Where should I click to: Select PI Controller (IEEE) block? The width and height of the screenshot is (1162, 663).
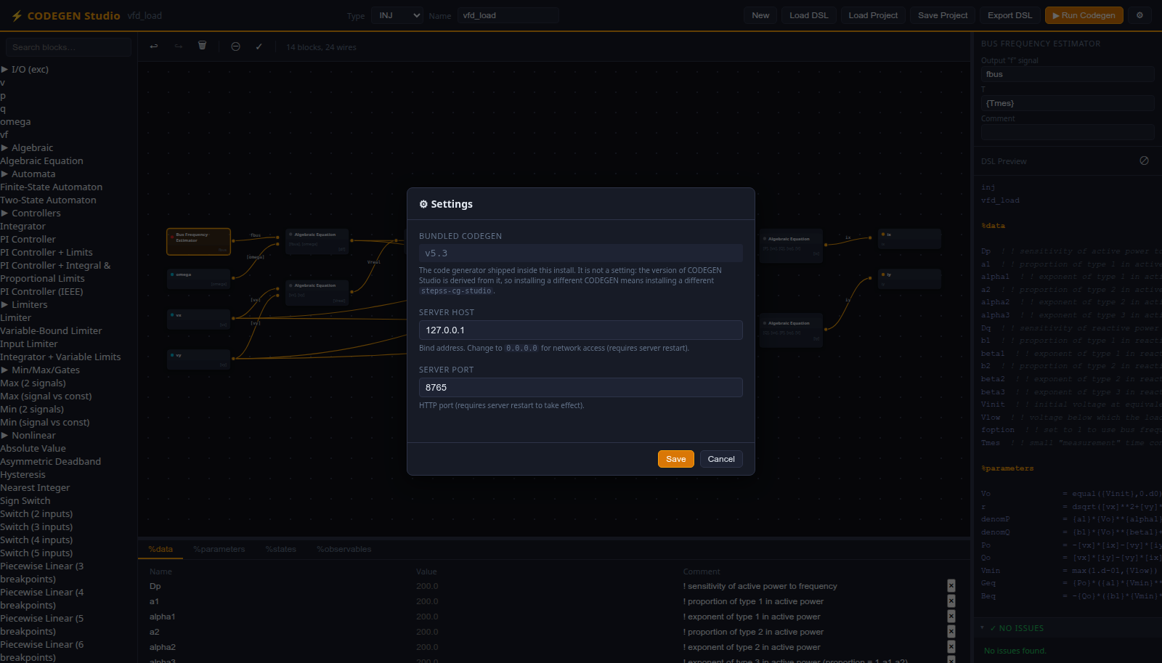point(41,291)
